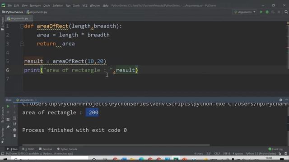Click the PyCharm app icon in title bar
The height and width of the screenshot is (162, 289).
pyautogui.click(x=3, y=5)
